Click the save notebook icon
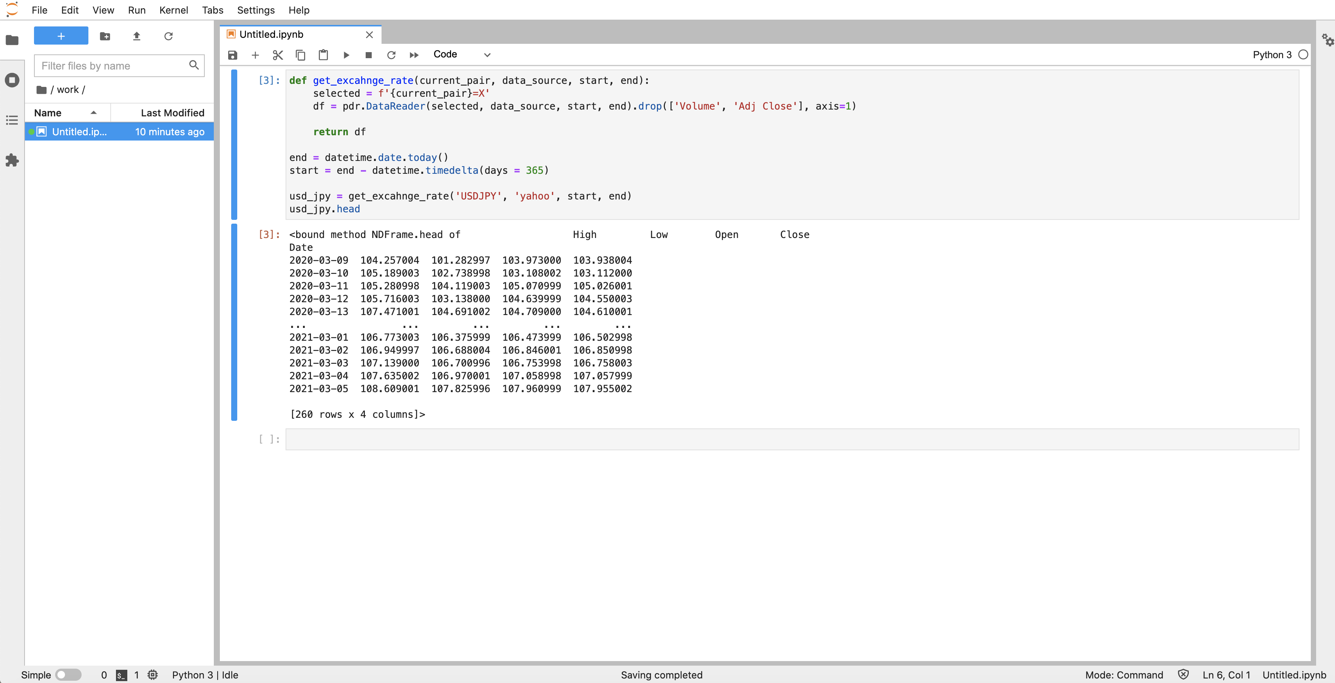 click(x=232, y=55)
